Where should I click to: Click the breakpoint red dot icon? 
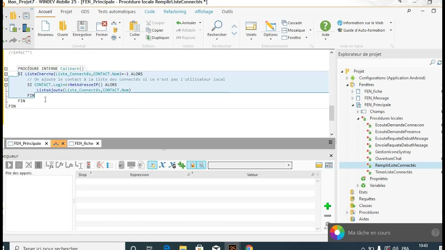(x=89, y=165)
